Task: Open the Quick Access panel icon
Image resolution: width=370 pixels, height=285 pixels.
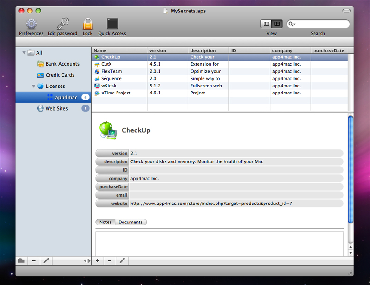Action: (112, 24)
